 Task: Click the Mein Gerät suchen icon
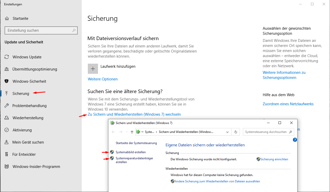[7, 142]
